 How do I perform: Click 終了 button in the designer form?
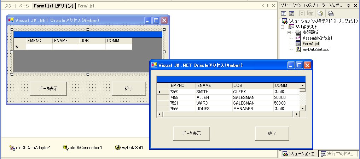[129, 89]
